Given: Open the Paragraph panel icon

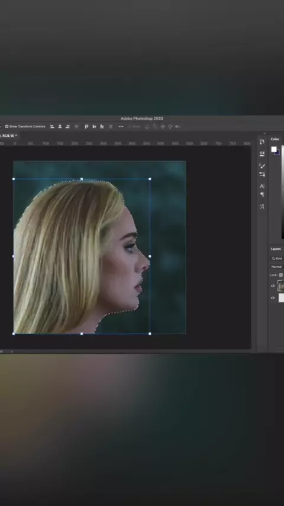Looking at the screenshot, I should pos(262,194).
